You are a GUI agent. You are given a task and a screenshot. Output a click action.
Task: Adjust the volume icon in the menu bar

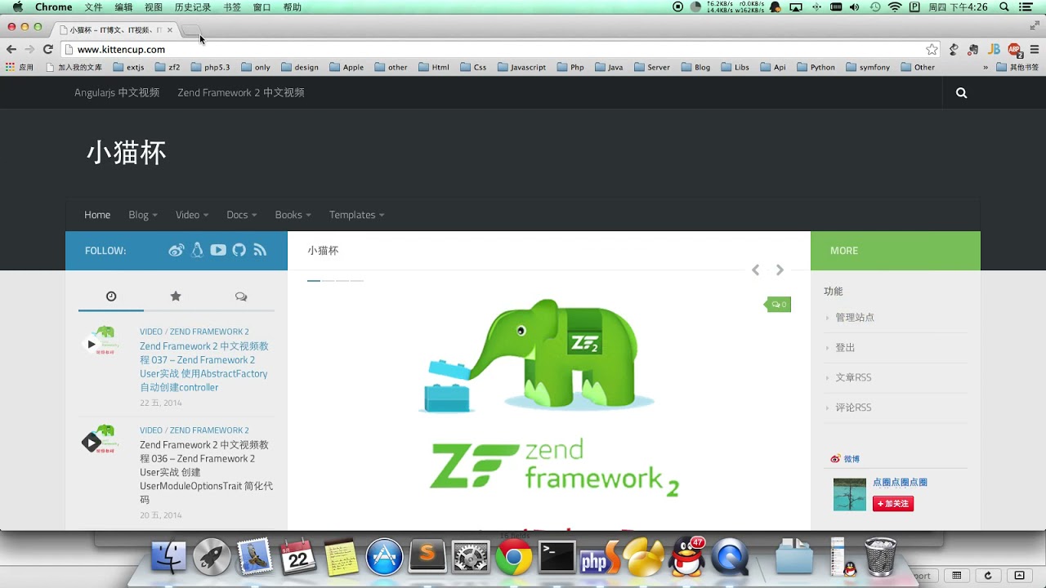855,7
